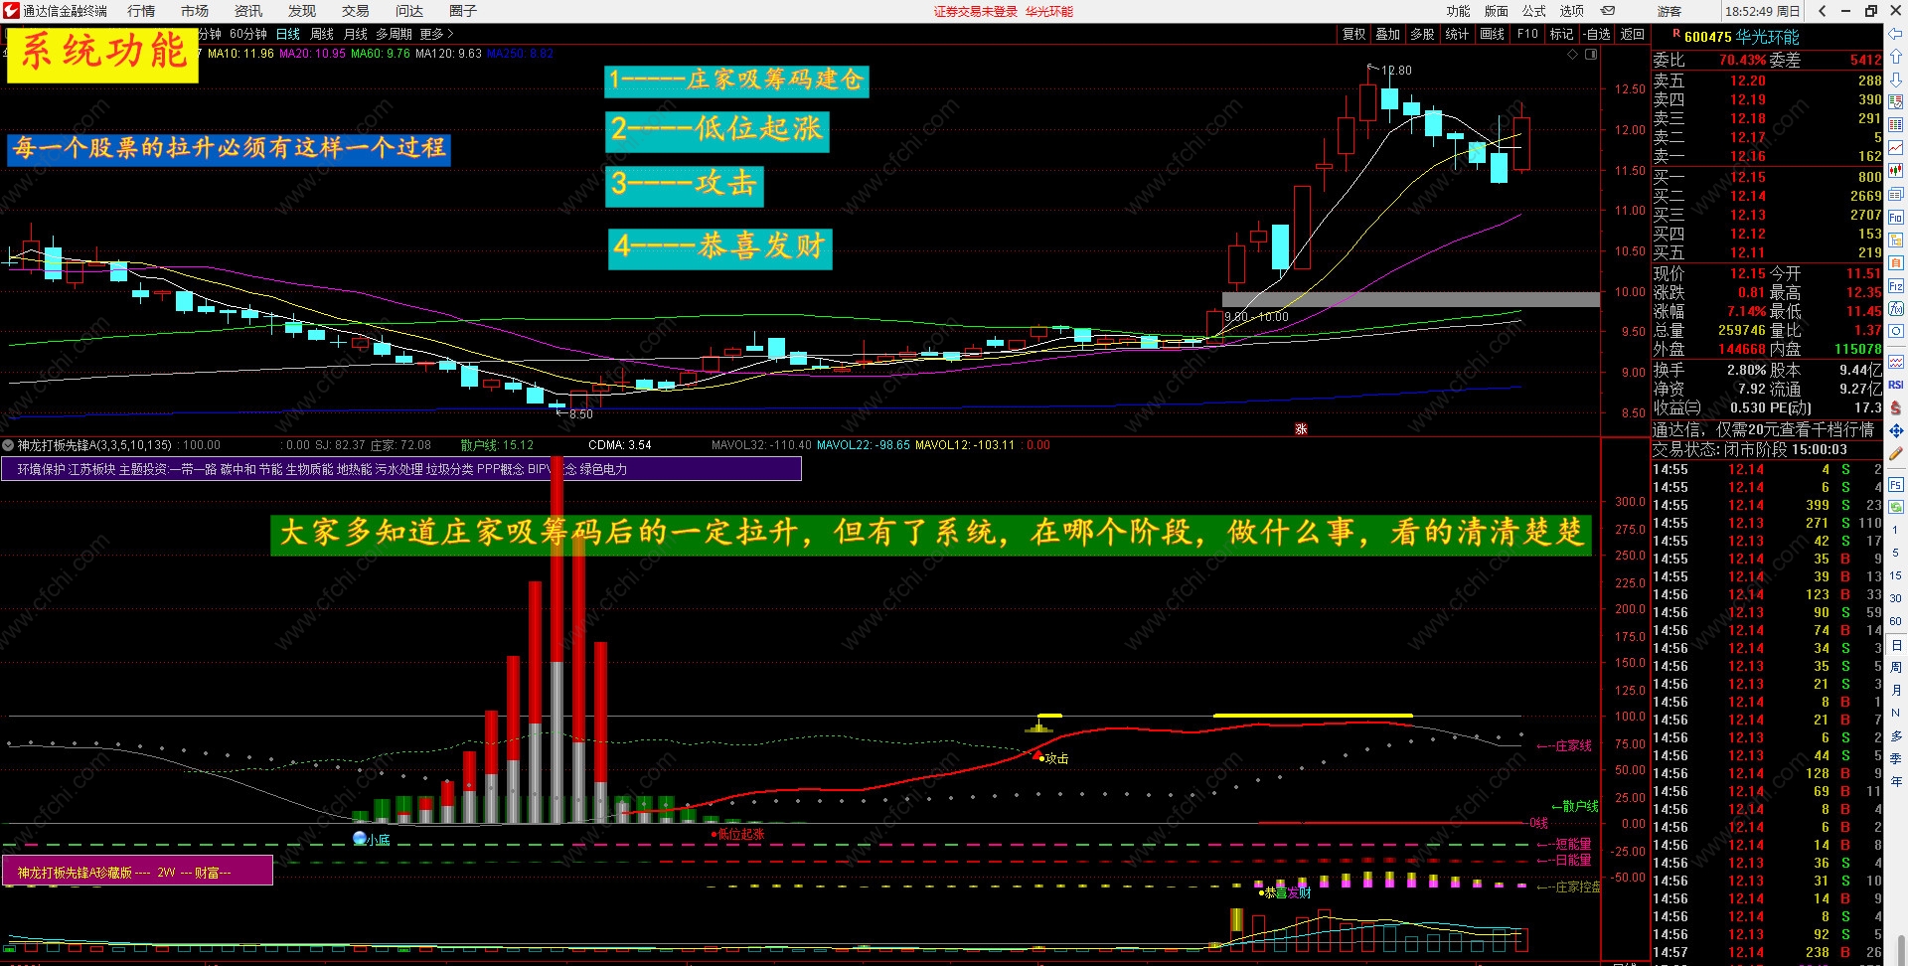
Task: Expand the 更多 periods dropdown
Action: pyautogui.click(x=437, y=34)
